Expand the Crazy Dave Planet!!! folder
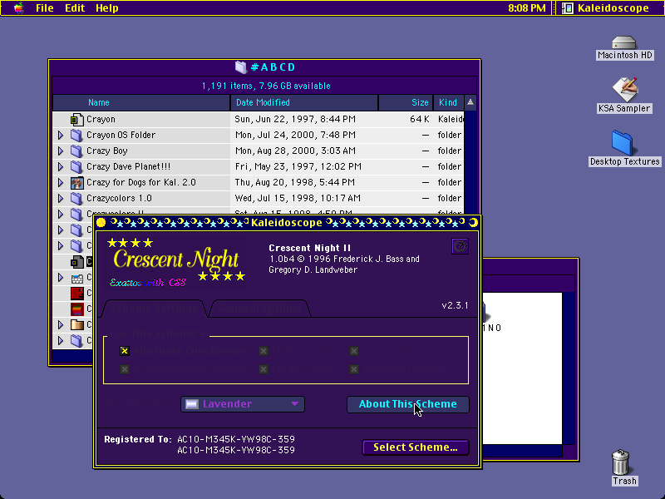The height and width of the screenshot is (499, 665). pyautogui.click(x=61, y=167)
